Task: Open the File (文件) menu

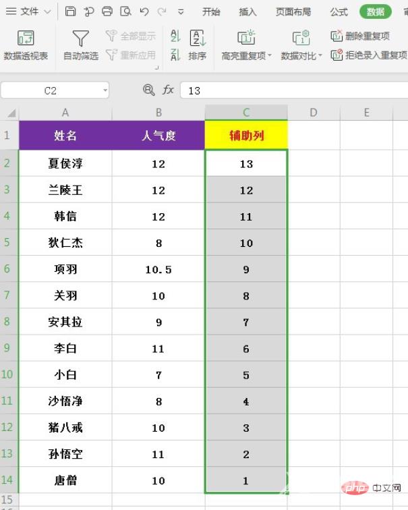Action: click(28, 11)
